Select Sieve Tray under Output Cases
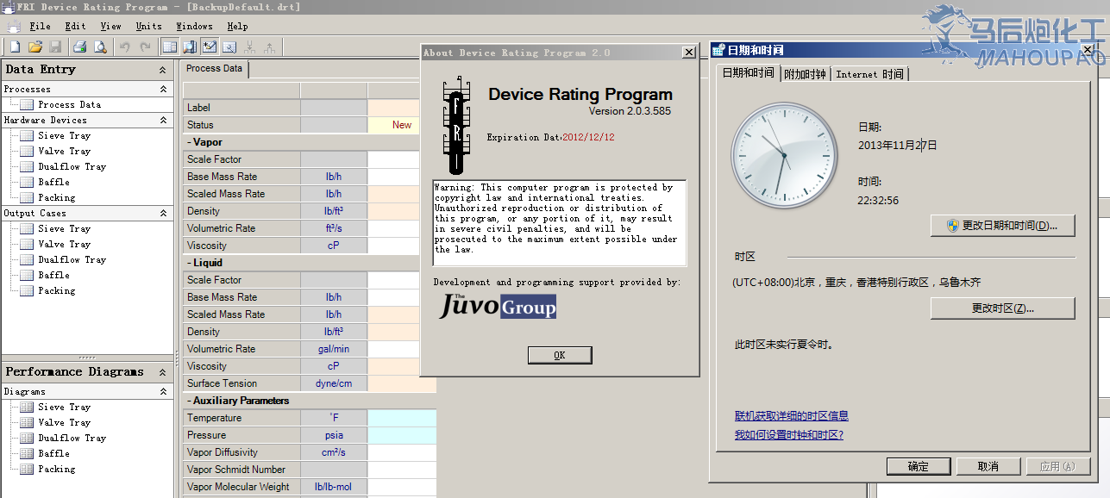 pos(64,228)
